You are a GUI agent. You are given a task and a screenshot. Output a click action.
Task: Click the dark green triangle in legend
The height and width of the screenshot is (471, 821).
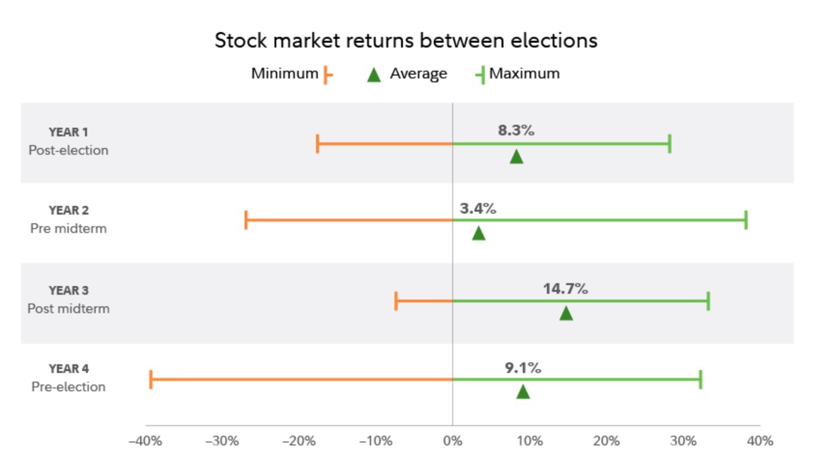(x=374, y=74)
